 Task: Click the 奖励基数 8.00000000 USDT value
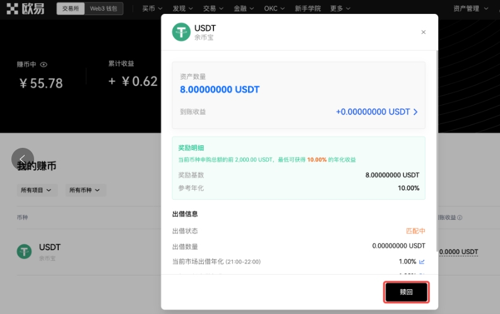(x=392, y=175)
